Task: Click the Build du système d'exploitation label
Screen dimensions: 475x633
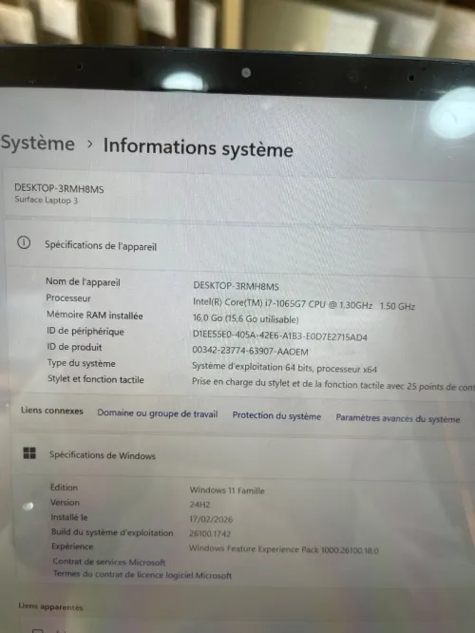Action: (112, 532)
